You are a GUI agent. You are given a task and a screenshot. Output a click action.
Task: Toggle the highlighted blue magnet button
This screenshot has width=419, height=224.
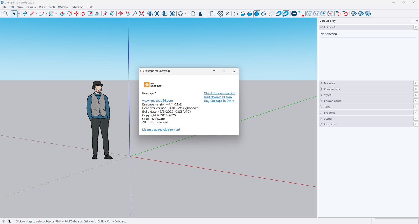click(x=286, y=14)
